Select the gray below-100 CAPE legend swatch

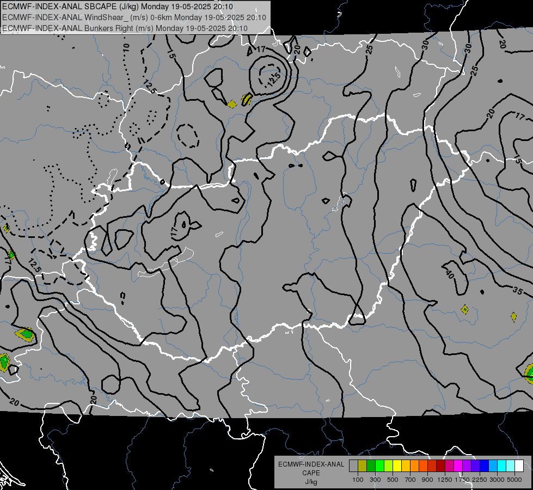pyautogui.click(x=353, y=466)
